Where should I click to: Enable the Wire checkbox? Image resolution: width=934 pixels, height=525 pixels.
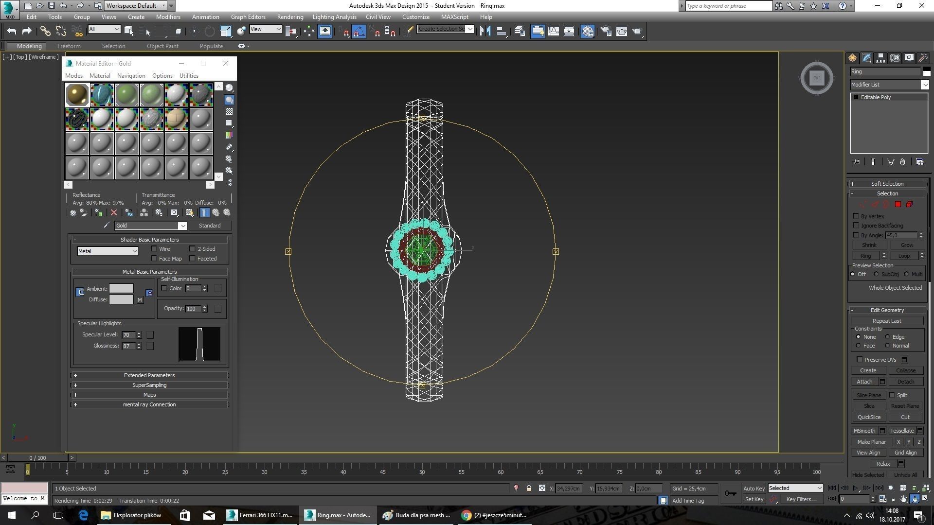pos(154,248)
